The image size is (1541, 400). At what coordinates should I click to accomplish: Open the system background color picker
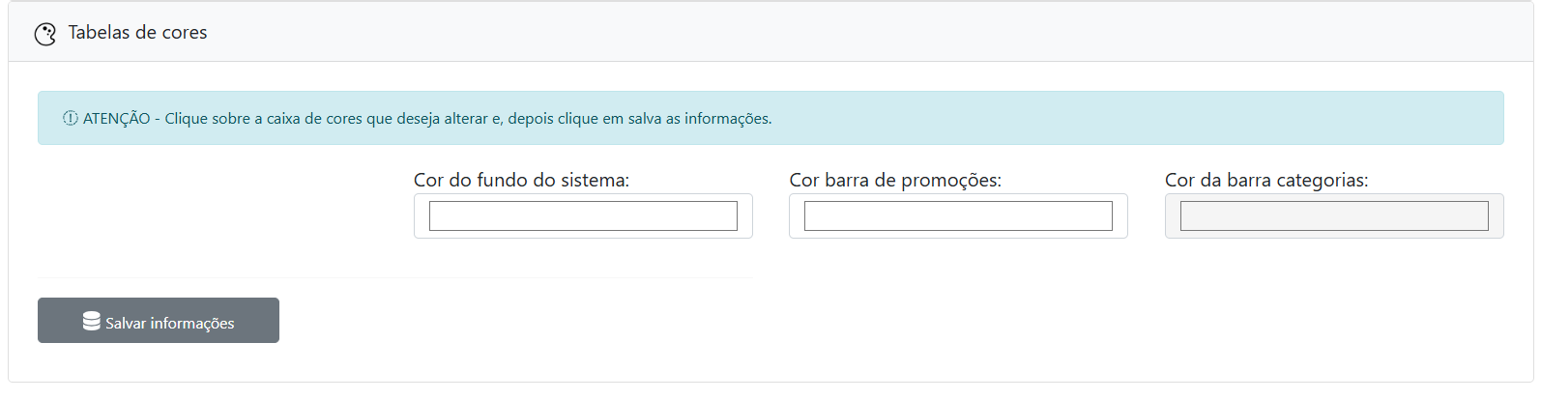coord(583,215)
